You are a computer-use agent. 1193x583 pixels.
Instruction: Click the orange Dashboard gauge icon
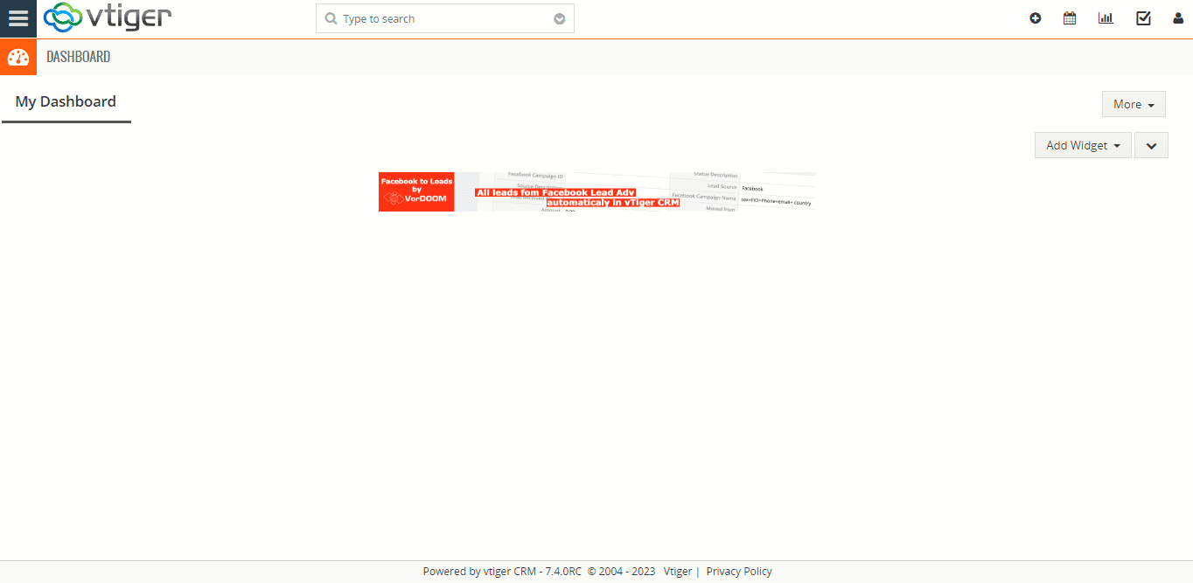click(18, 57)
